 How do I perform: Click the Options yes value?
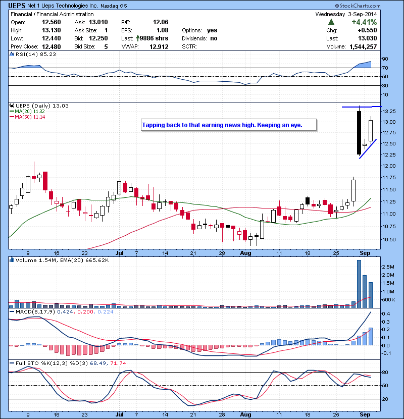(212, 30)
